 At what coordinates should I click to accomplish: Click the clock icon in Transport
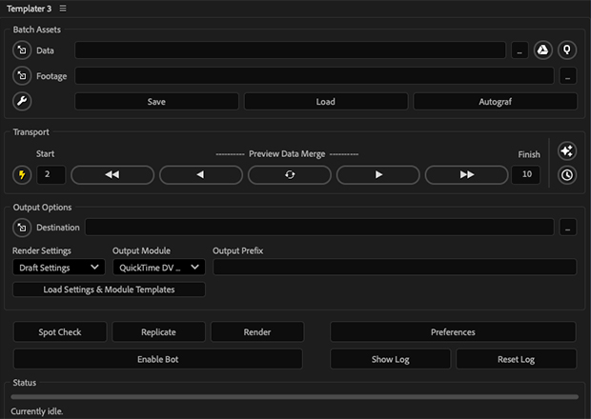point(567,175)
